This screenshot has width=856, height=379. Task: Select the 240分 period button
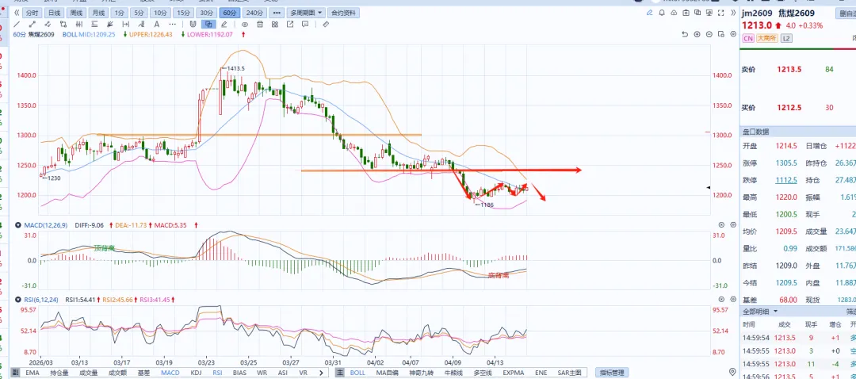[x=254, y=13]
